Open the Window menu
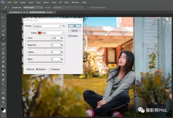 pos(75,2)
